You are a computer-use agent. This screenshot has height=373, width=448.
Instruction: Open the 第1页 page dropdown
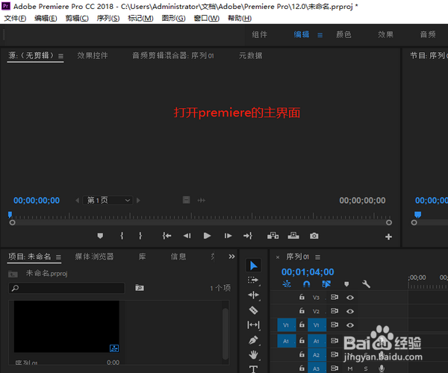108,201
